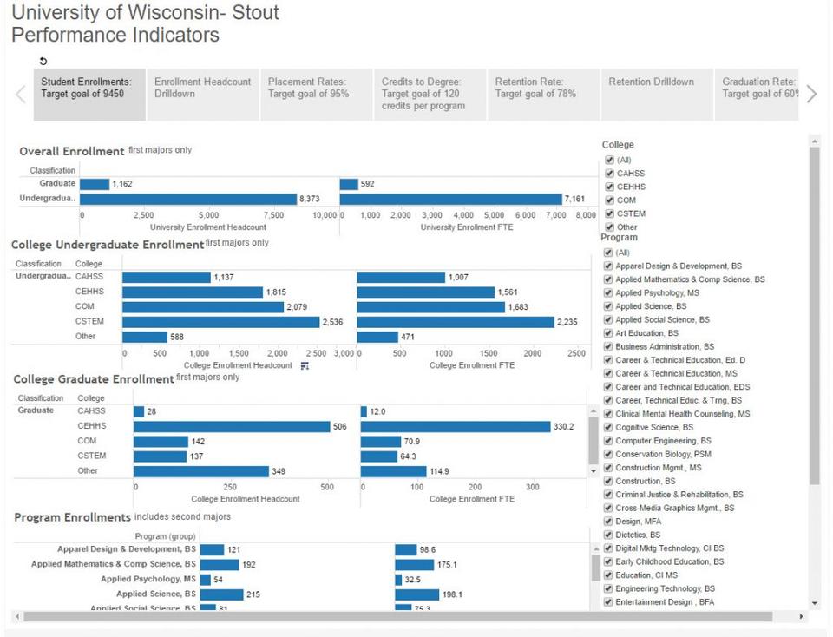This screenshot has width=833, height=637.
Task: Click the filter panel vertical scrollbar thumb
Action: pyautogui.click(x=815, y=316)
